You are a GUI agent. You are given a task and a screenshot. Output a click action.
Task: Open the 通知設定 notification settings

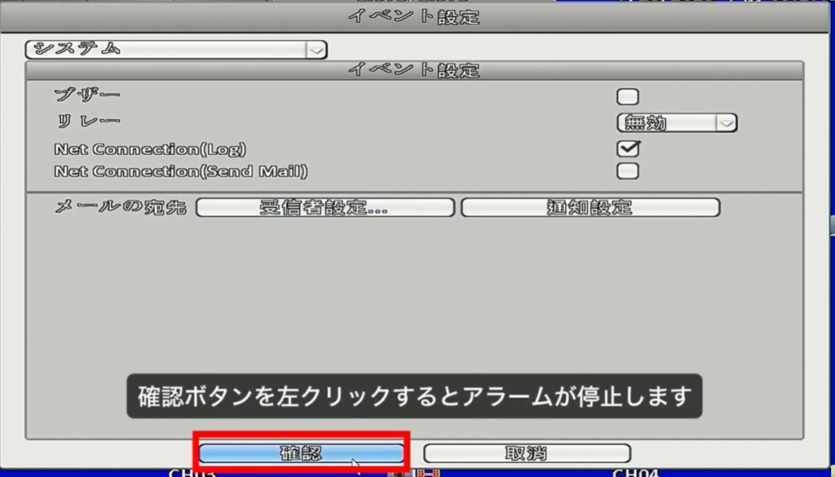590,207
